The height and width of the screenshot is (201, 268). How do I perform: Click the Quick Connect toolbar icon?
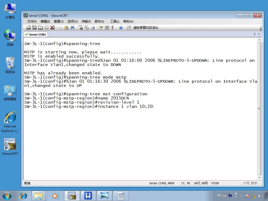(34, 28)
